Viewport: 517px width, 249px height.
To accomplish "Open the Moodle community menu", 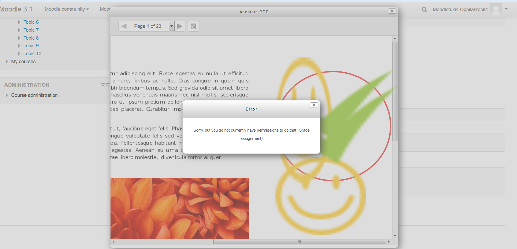I will [66, 9].
